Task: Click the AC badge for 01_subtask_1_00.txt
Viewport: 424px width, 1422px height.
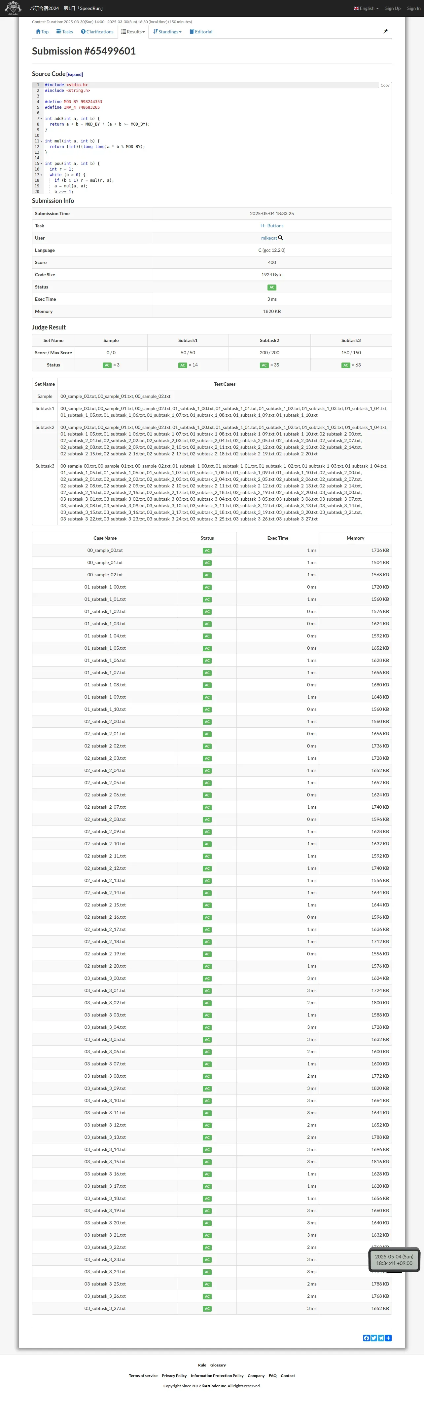Action: [207, 587]
